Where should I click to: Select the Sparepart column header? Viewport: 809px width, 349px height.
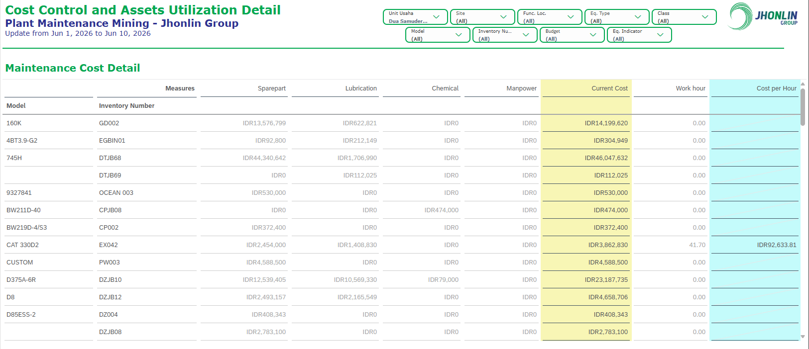tap(272, 88)
